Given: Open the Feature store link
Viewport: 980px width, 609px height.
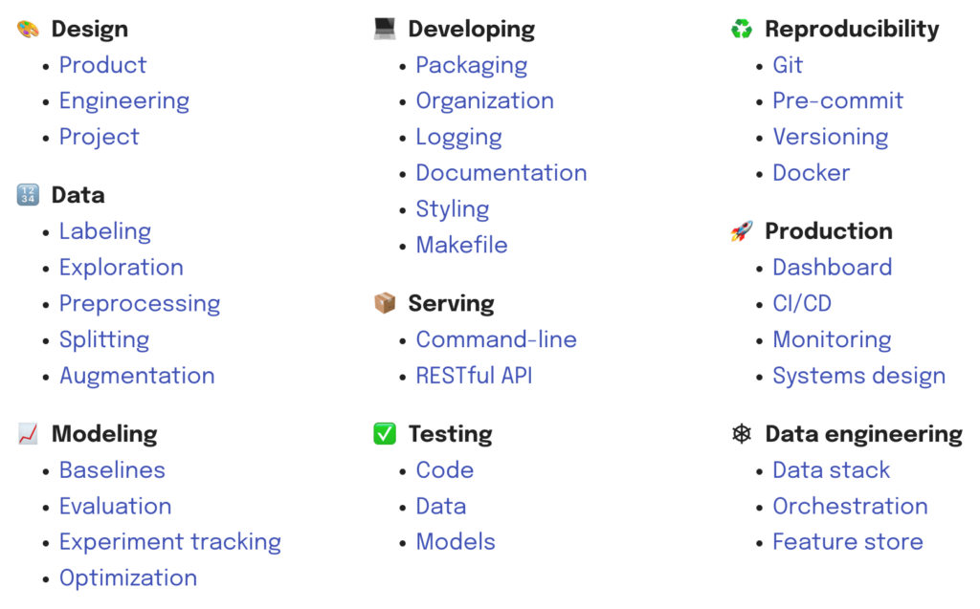Looking at the screenshot, I should click(x=848, y=541).
